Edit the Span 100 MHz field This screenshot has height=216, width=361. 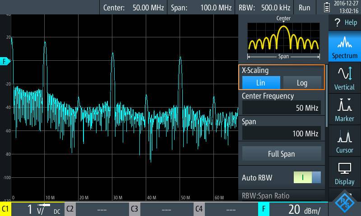(282, 134)
